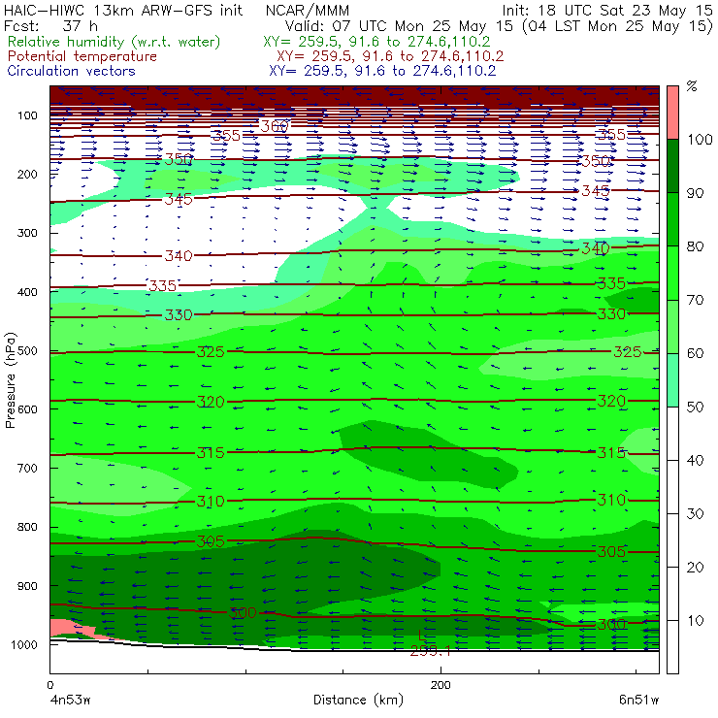Click the '50' colorbar label
Screen dimensions: 718x718
pos(695,408)
